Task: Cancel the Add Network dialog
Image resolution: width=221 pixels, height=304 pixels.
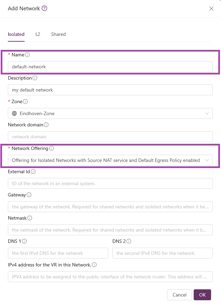Action: 179,294
